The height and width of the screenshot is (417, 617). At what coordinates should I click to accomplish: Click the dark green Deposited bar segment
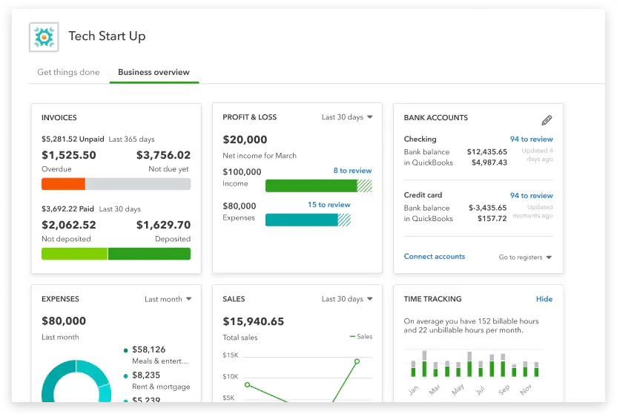click(149, 254)
